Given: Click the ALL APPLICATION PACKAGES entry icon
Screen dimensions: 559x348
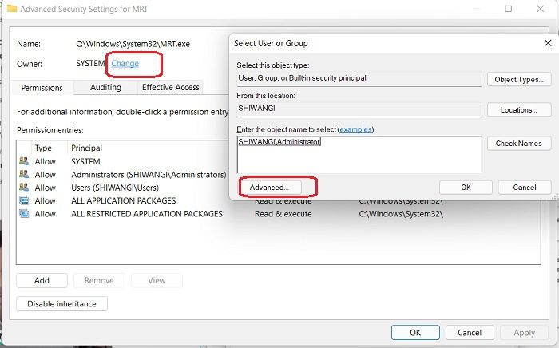Looking at the screenshot, I should coord(23,200).
